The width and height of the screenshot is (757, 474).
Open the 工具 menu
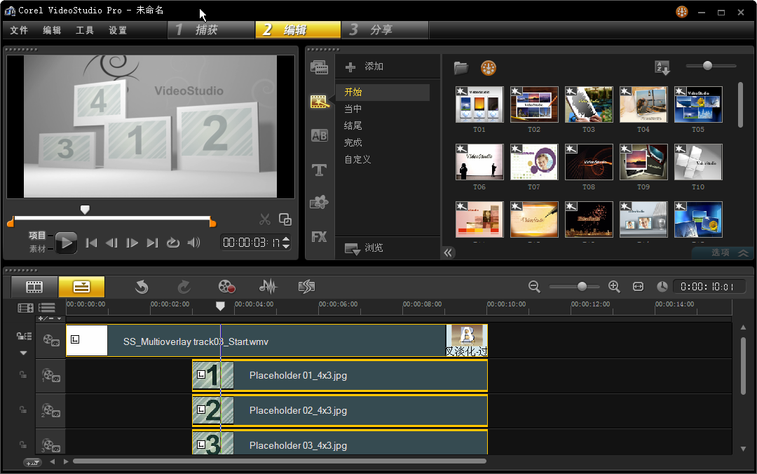85,30
